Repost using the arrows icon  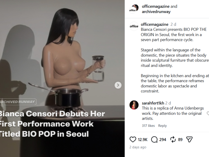173,140
